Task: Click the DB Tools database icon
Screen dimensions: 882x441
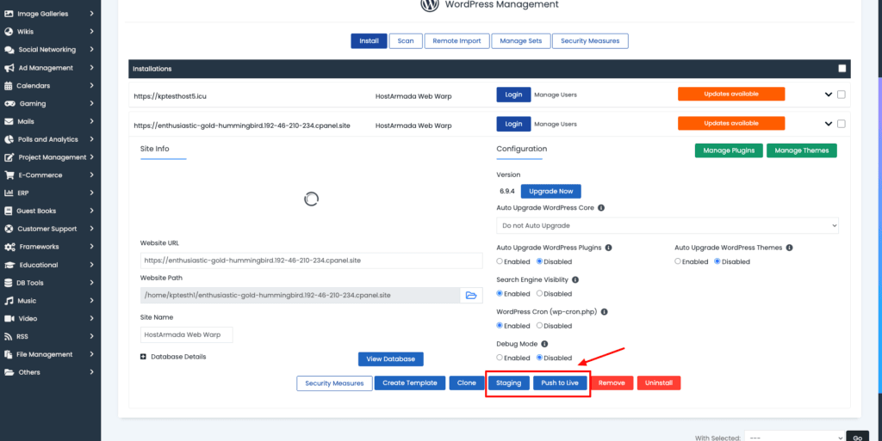Action: (9, 283)
